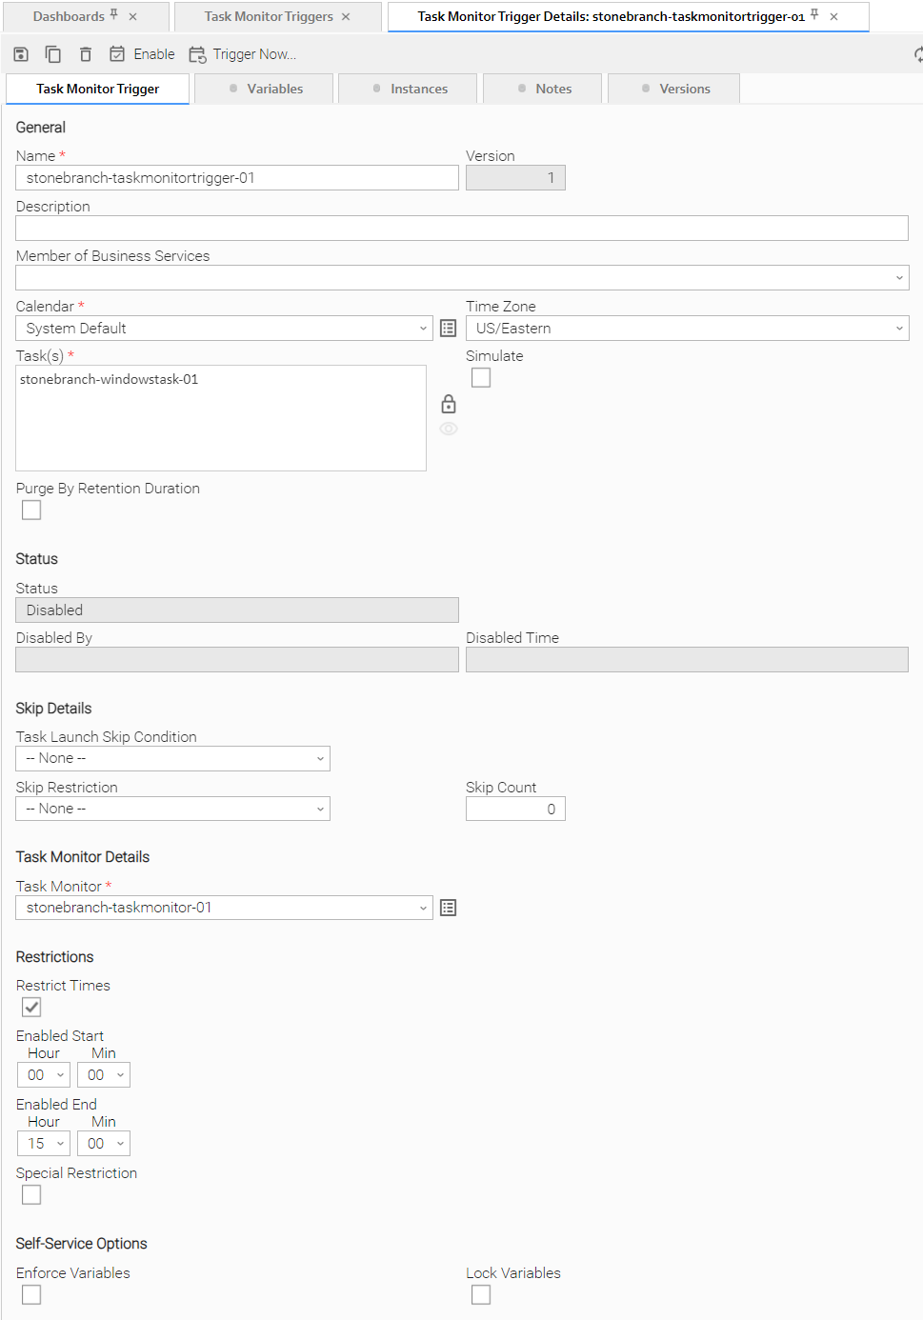Uncheck the Restrict Times checkbox
This screenshot has height=1320, width=923.
(x=31, y=1008)
